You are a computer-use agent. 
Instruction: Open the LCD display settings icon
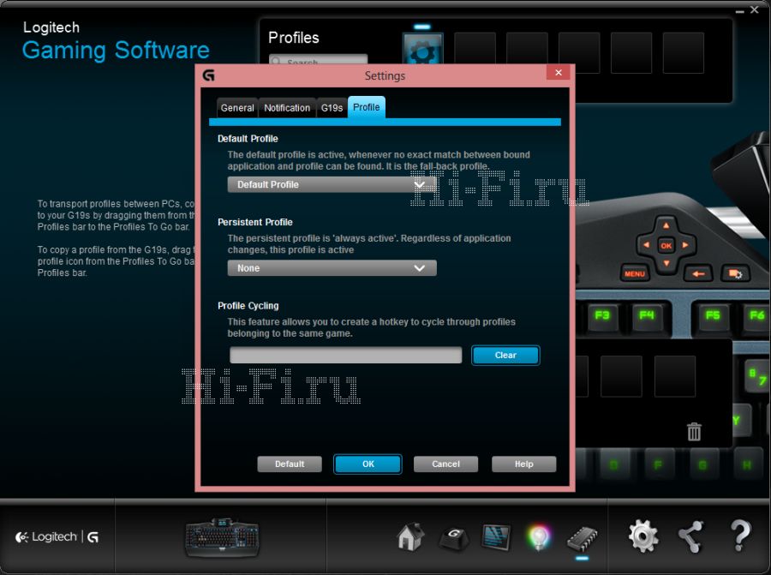pos(496,537)
